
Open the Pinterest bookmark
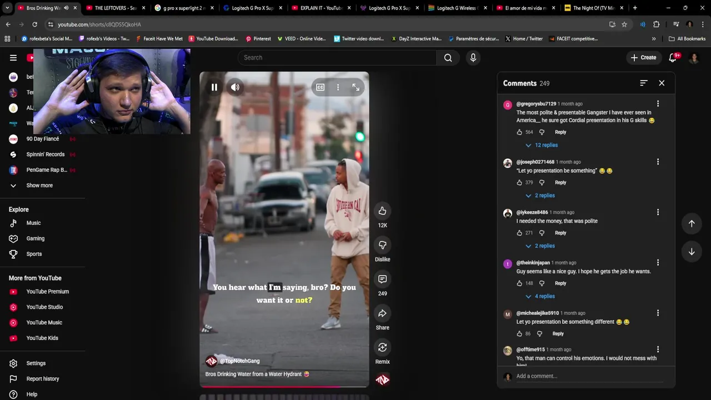click(x=259, y=39)
